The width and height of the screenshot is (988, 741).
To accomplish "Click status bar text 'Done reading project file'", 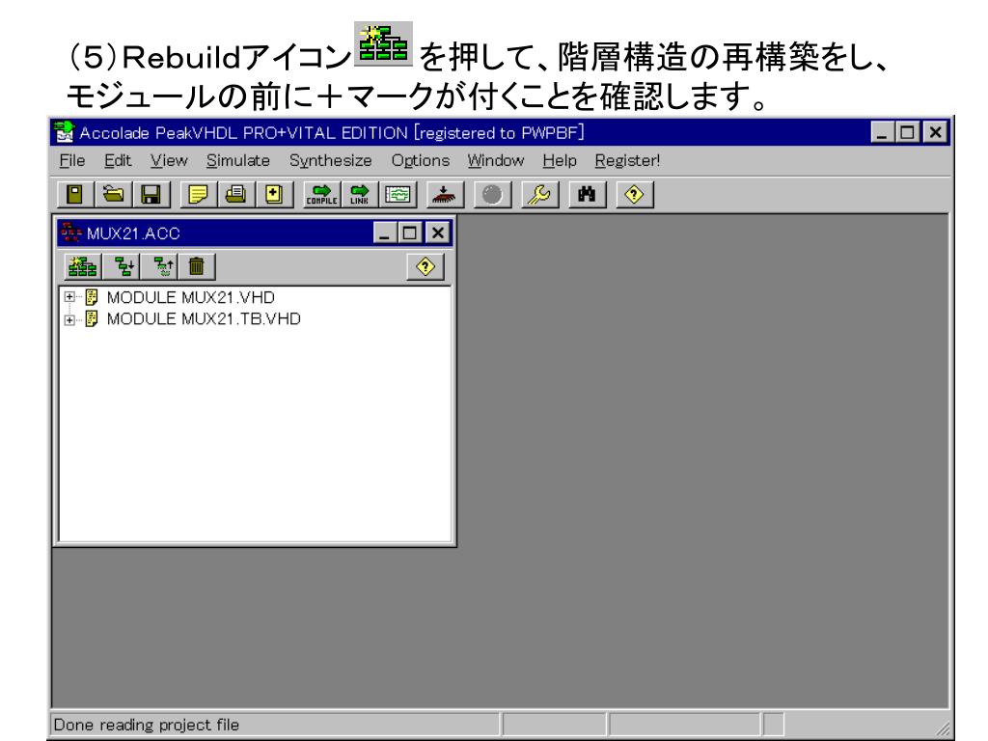I will pos(147,725).
